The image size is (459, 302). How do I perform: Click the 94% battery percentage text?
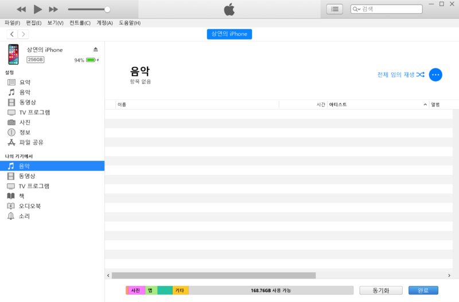pos(79,60)
